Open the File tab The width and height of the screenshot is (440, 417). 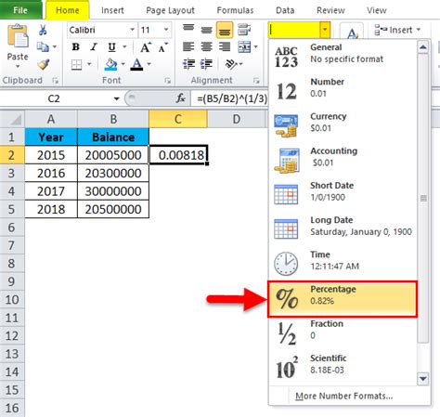point(20,10)
